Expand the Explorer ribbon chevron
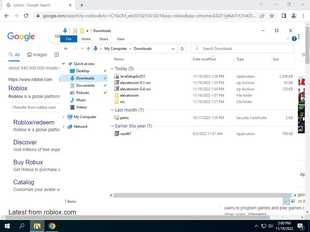 tap(288, 39)
